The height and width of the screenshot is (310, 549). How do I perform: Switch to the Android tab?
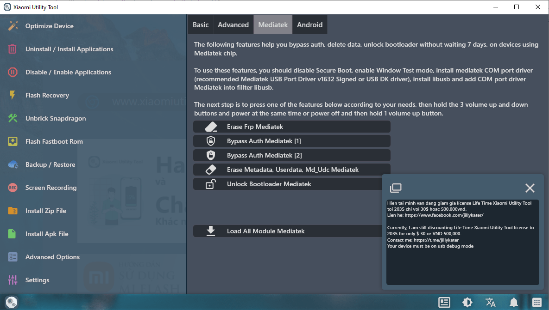coord(309,24)
